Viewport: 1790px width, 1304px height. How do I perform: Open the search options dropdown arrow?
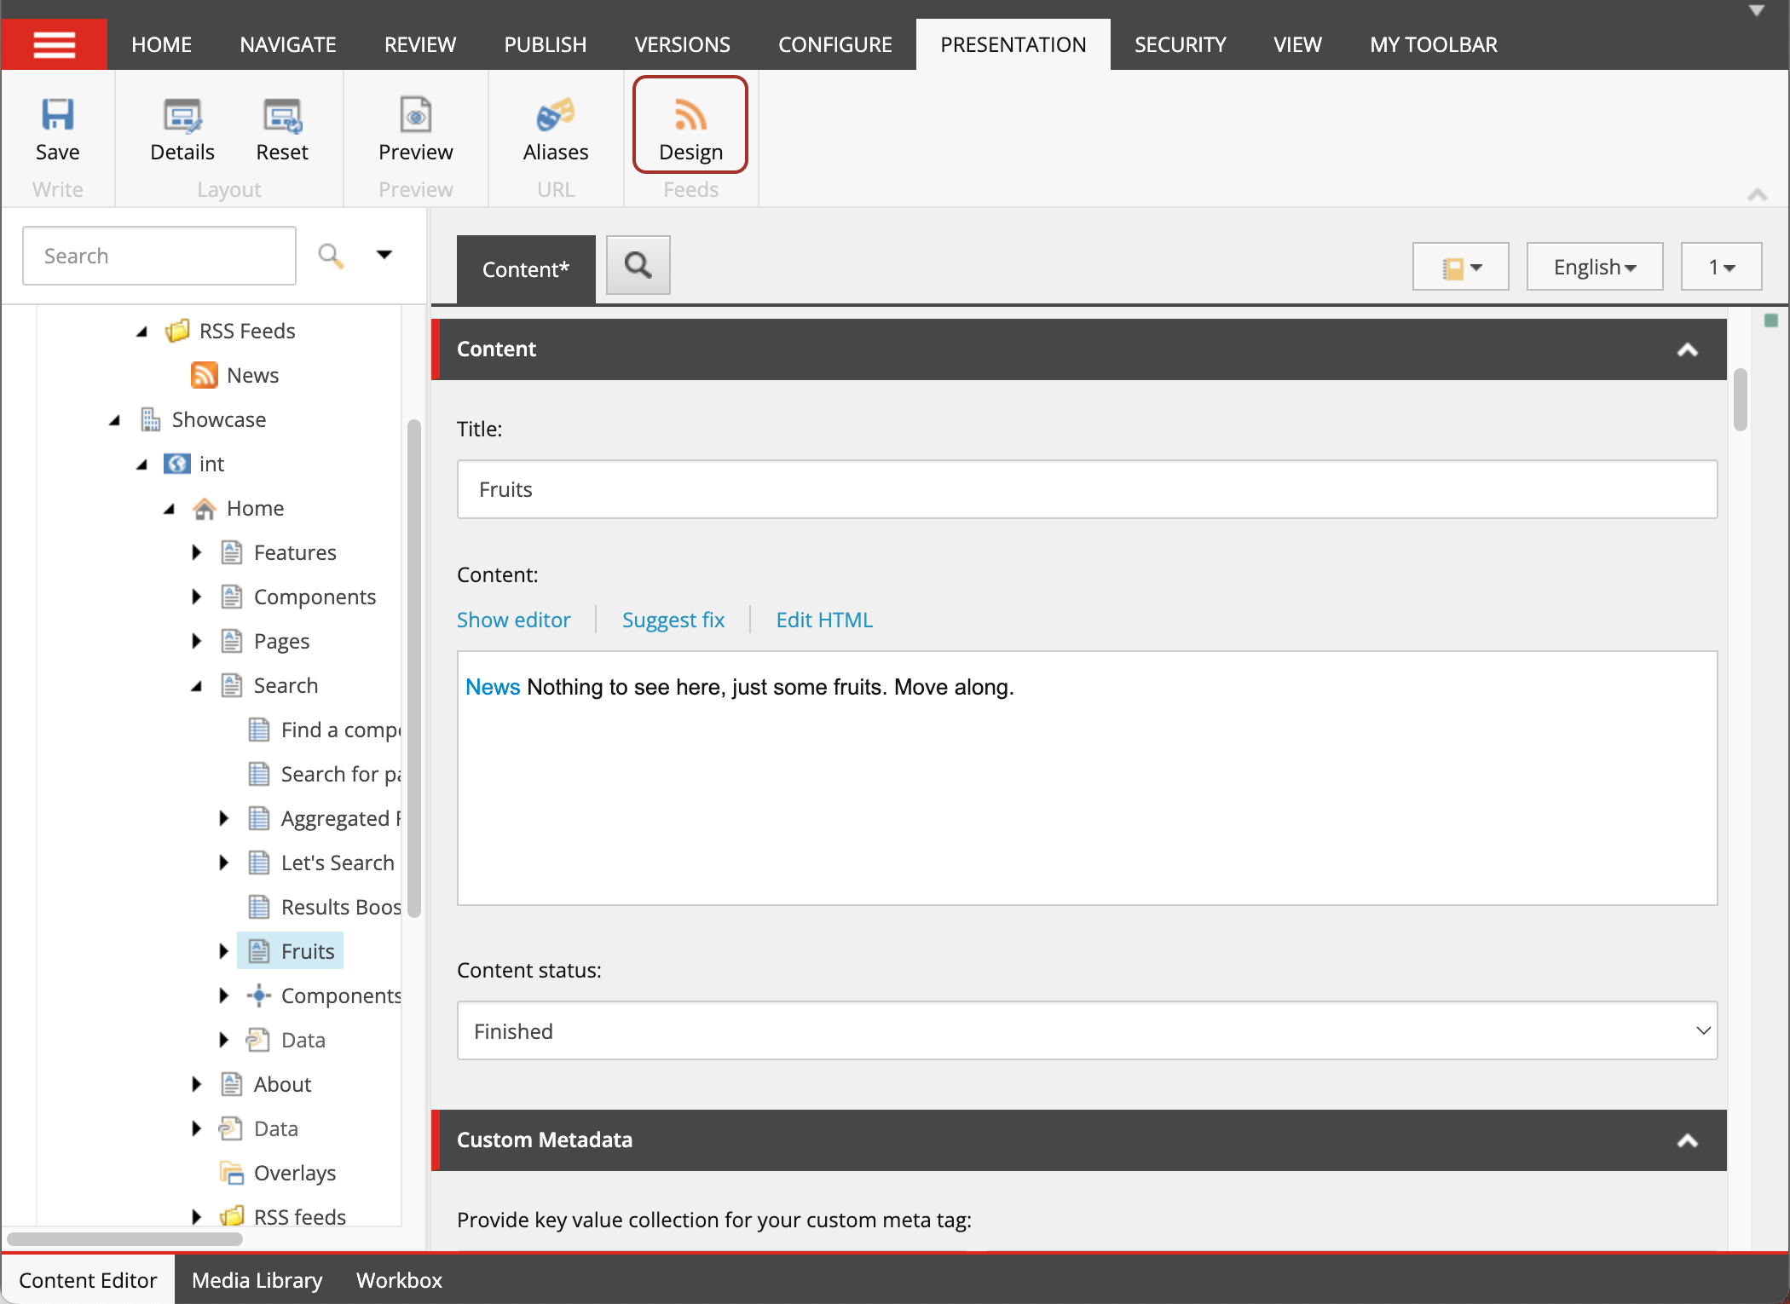click(x=384, y=255)
